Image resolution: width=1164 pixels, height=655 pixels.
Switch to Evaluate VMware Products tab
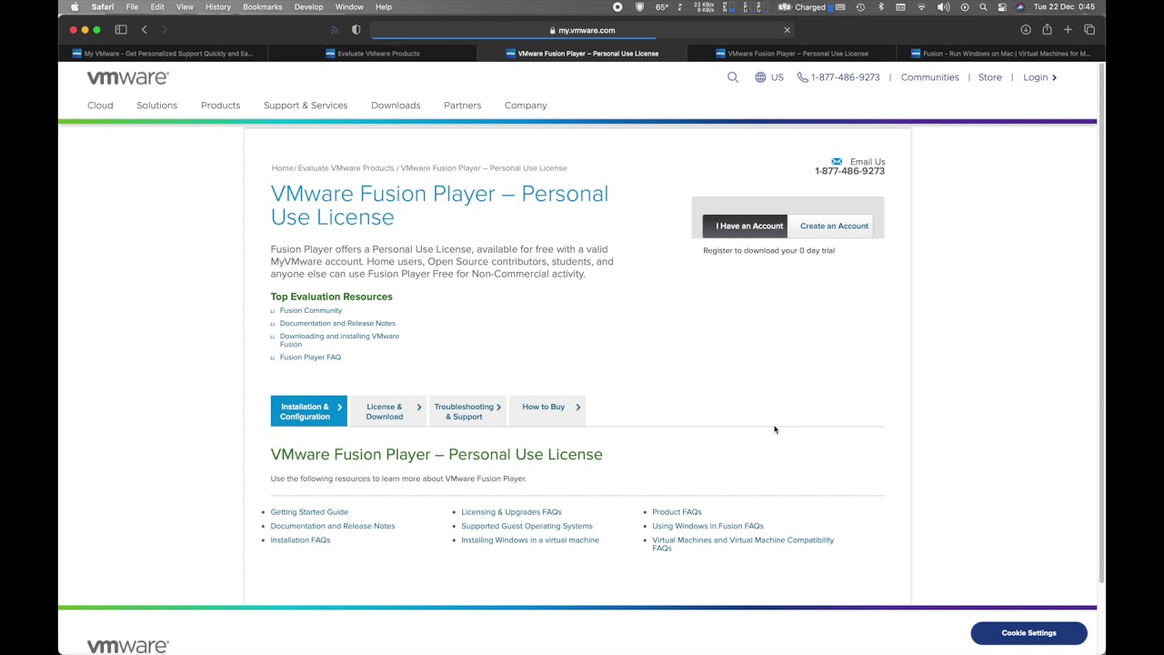pyautogui.click(x=372, y=54)
